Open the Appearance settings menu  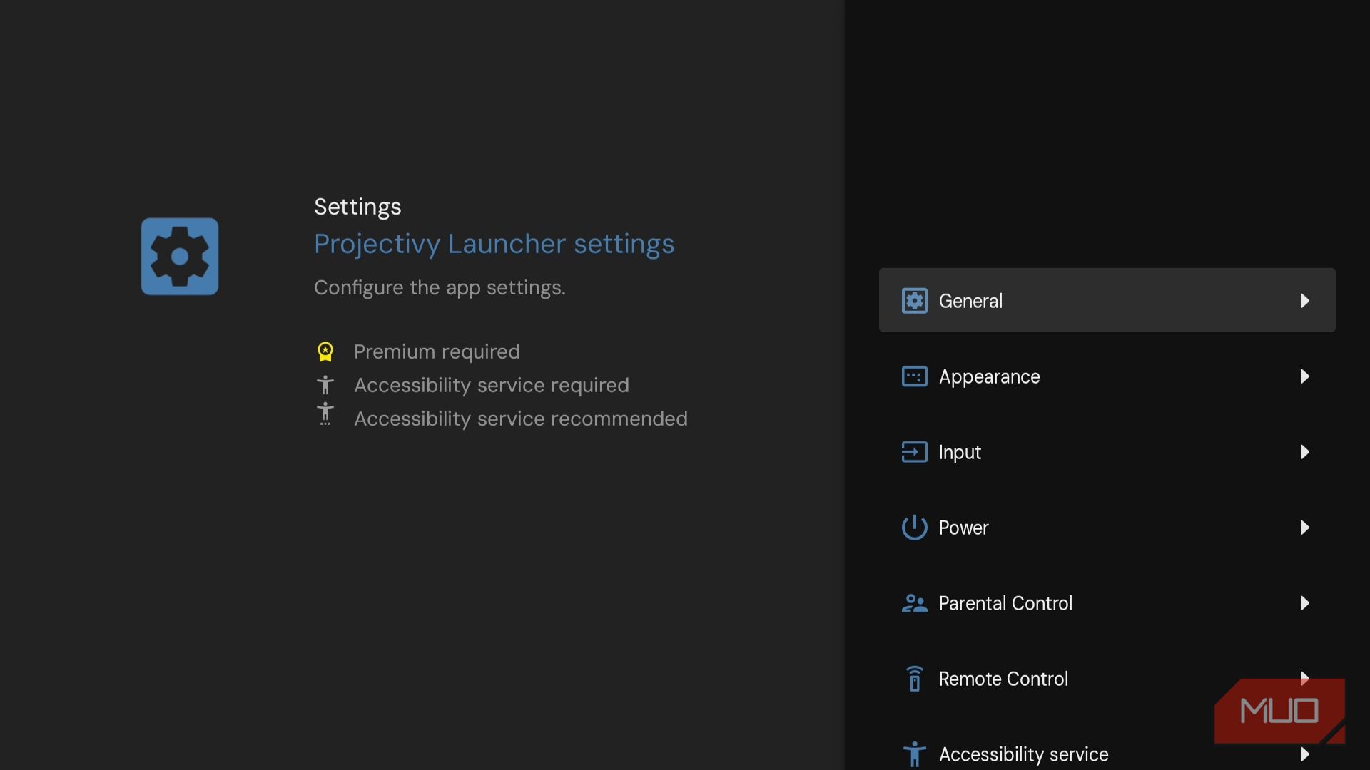(989, 376)
